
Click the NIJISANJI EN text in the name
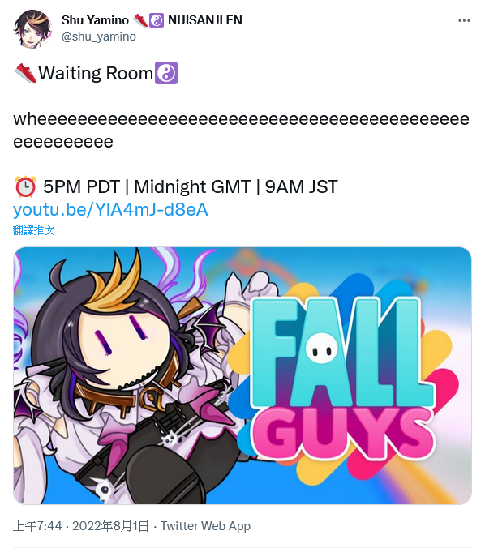pyautogui.click(x=205, y=20)
